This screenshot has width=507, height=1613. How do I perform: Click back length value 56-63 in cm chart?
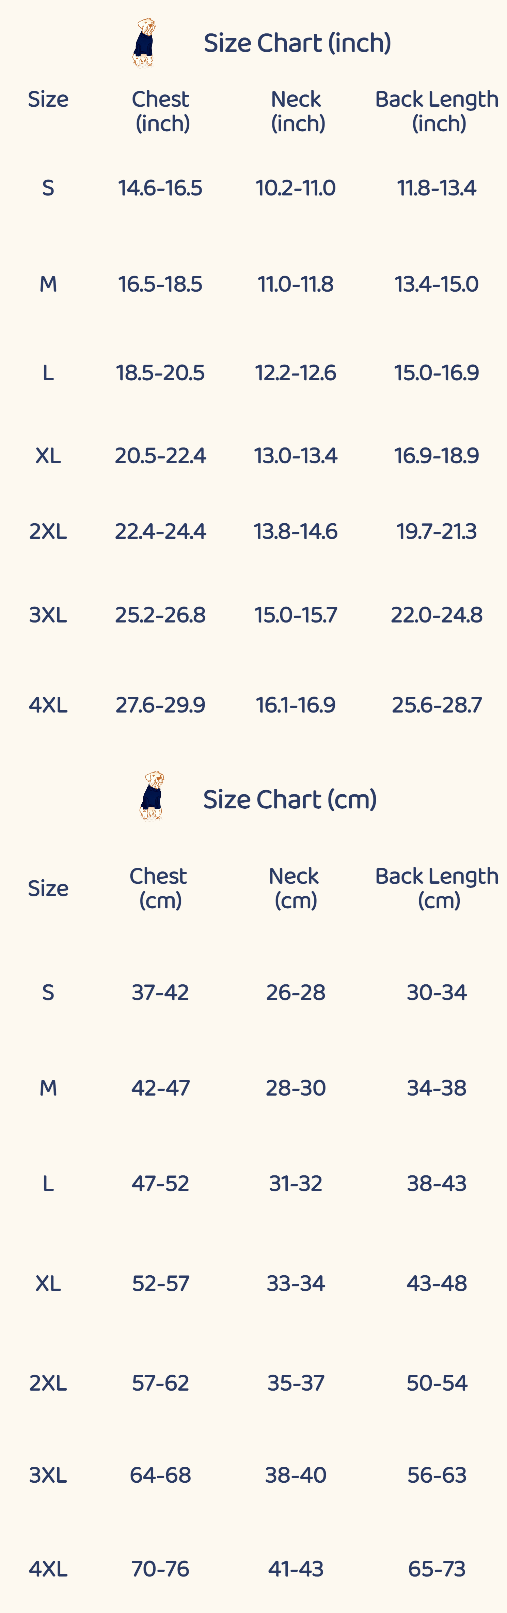point(437,1475)
